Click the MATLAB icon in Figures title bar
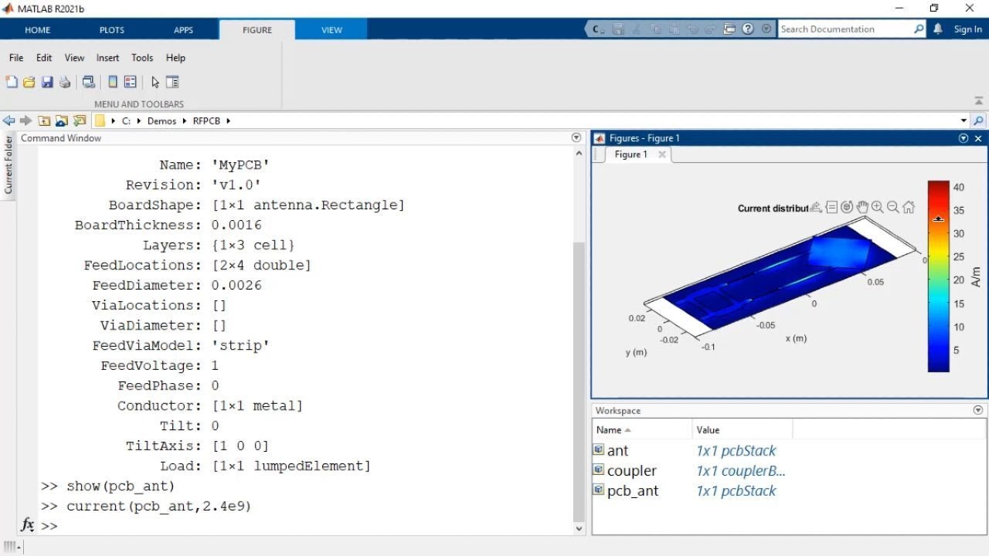The height and width of the screenshot is (556, 989). tap(600, 138)
